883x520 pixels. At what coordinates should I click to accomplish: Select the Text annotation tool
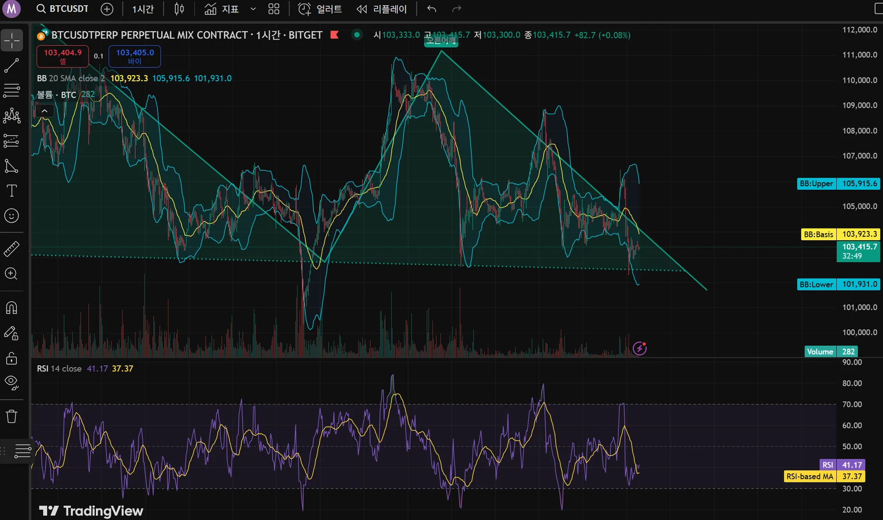(x=12, y=191)
